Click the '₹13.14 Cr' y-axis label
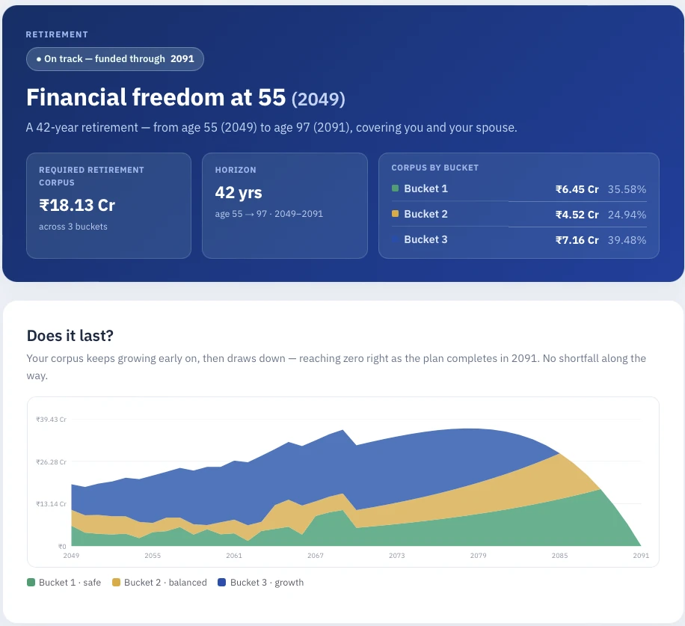 coord(51,503)
